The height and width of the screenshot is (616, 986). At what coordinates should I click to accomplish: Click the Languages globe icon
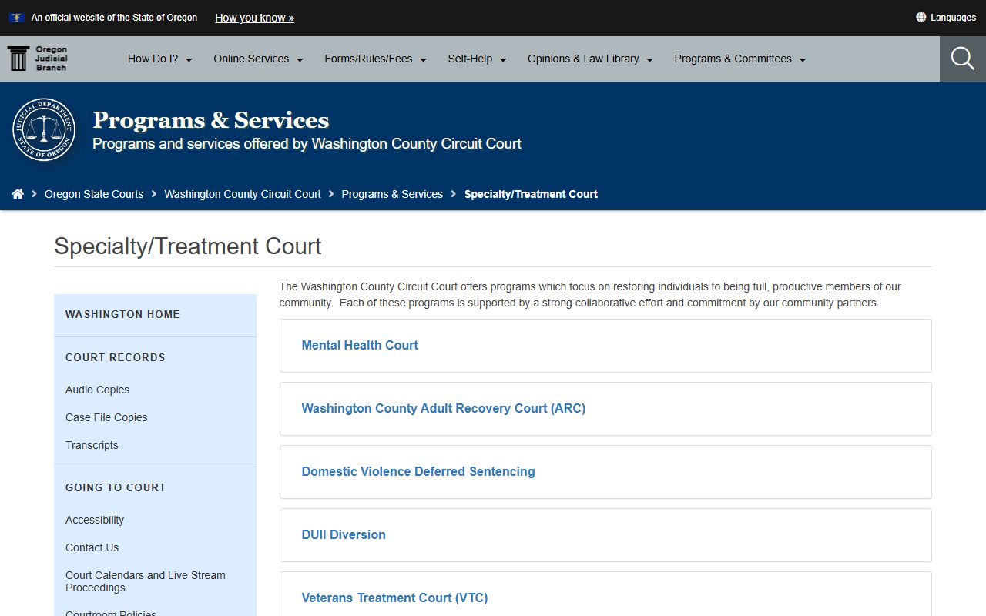[921, 18]
